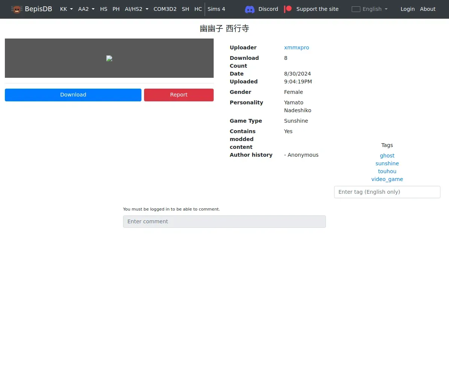Open the Discord link icon
The width and height of the screenshot is (449, 374).
click(250, 9)
